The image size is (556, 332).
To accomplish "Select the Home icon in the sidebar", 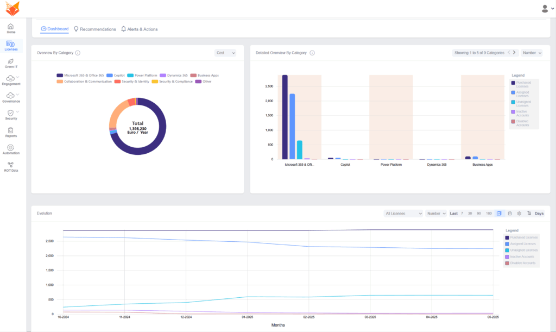I will point(10,27).
